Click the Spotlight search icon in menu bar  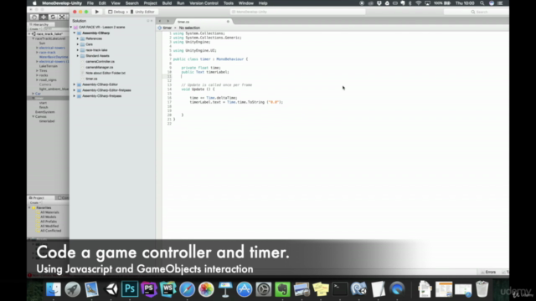coord(482,3)
